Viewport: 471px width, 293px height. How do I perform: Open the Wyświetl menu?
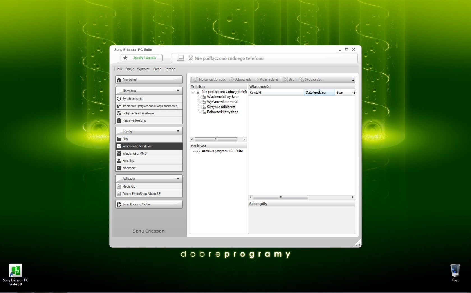(x=144, y=69)
